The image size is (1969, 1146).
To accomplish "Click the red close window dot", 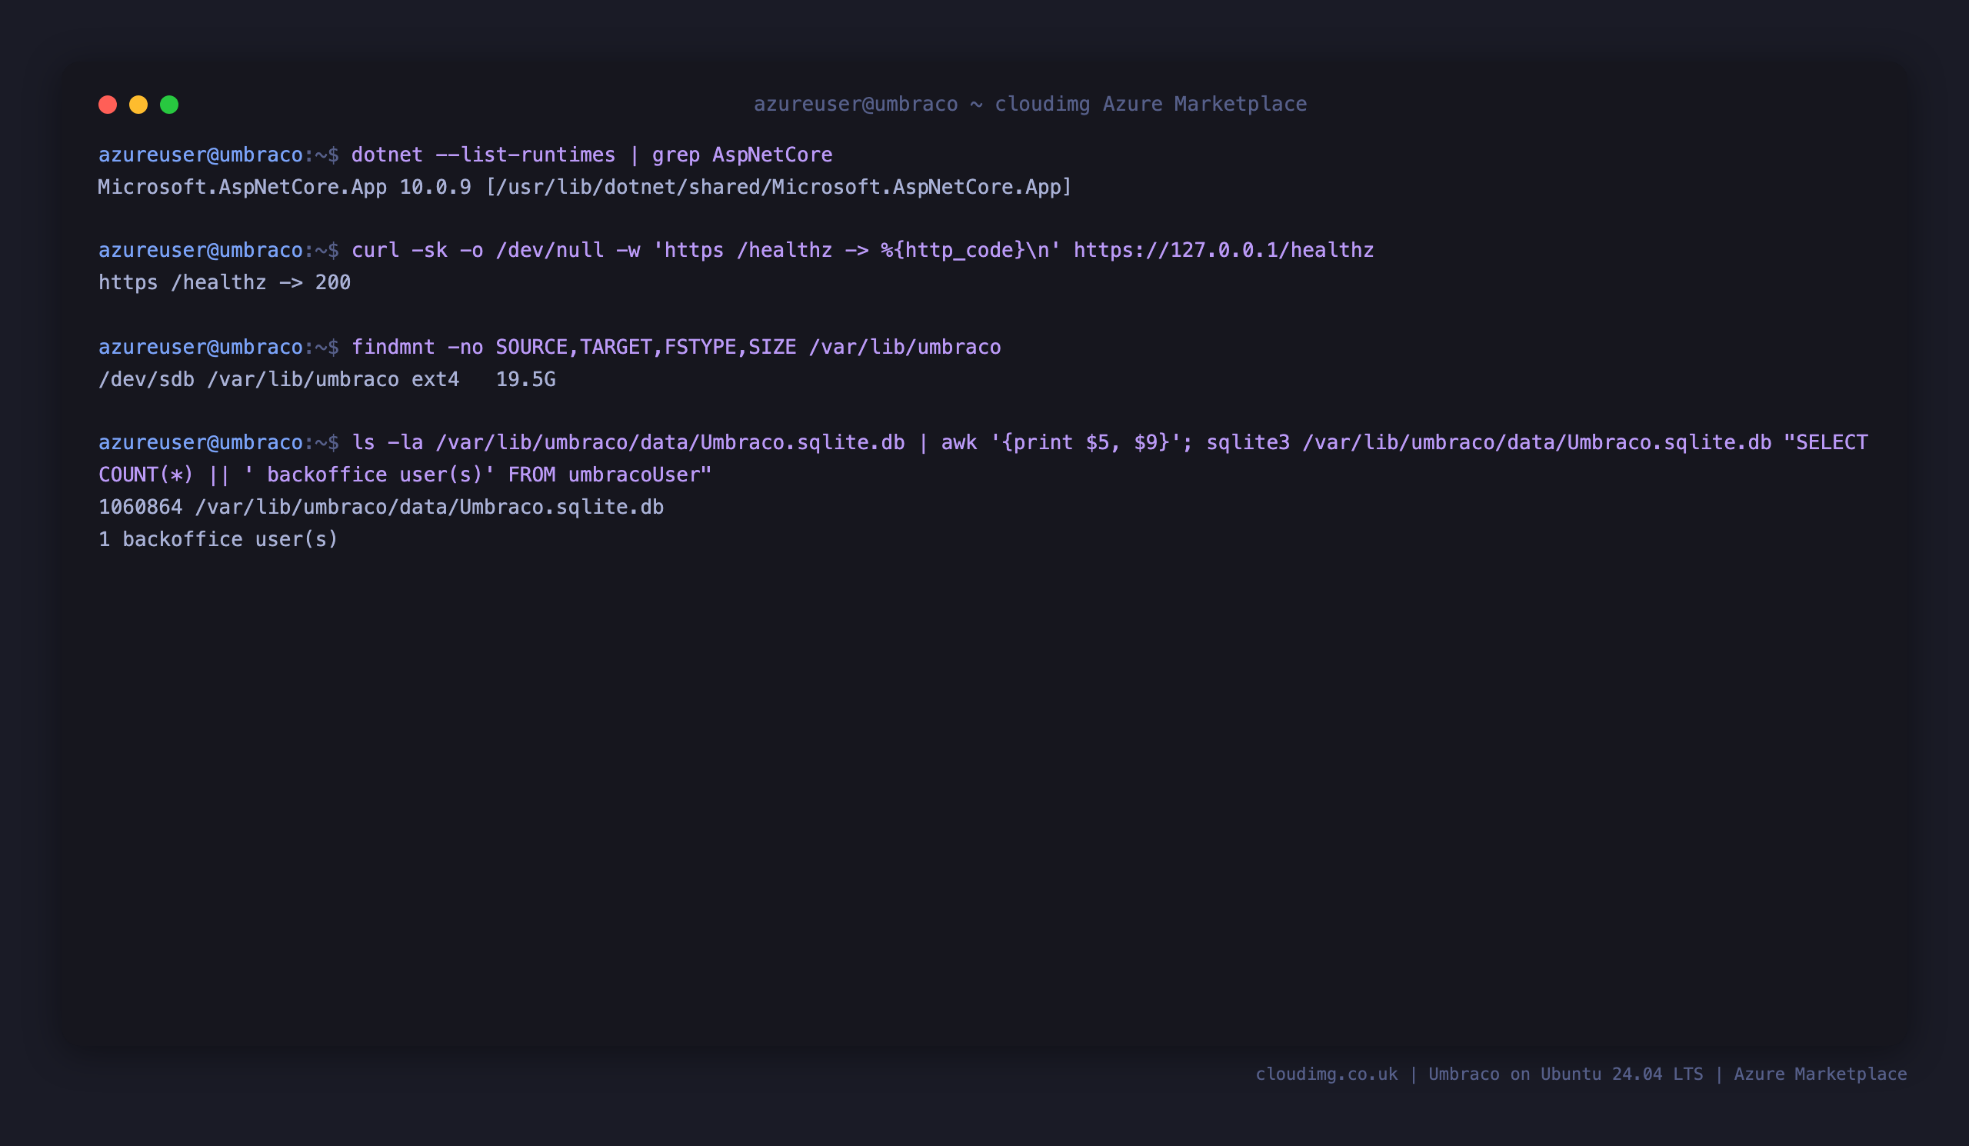I will (108, 105).
